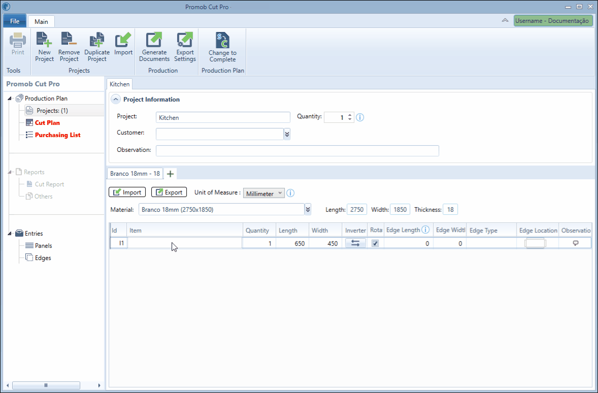Image resolution: width=598 pixels, height=393 pixels.
Task: Open the Material dropdown arrow
Action: point(308,209)
